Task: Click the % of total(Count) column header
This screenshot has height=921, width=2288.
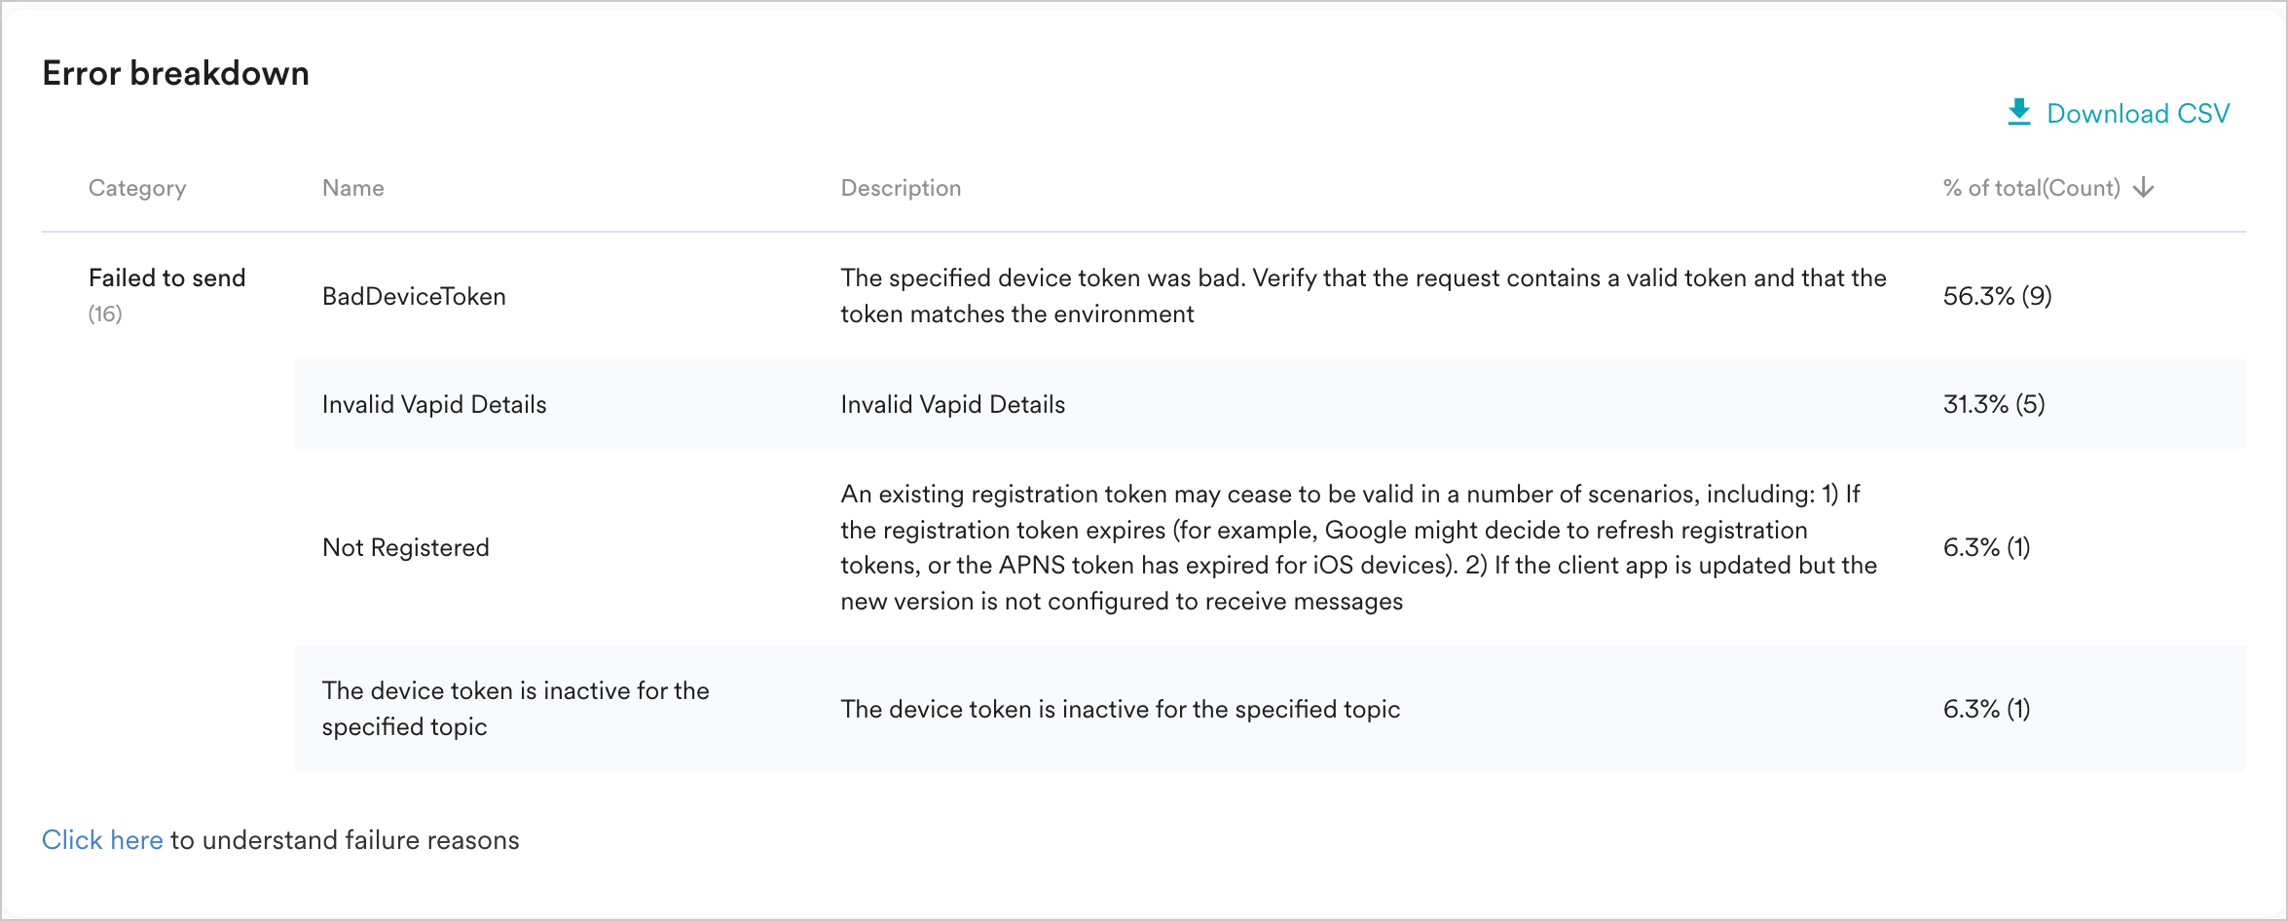Action: [x=2030, y=188]
